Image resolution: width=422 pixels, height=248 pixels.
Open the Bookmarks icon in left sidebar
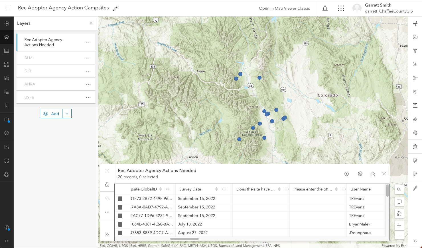pyautogui.click(x=7, y=105)
